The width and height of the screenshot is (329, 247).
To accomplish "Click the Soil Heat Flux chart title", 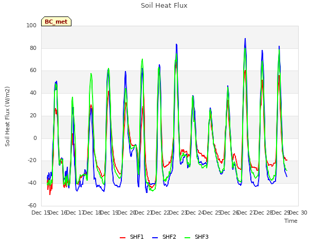I will 164,6.
